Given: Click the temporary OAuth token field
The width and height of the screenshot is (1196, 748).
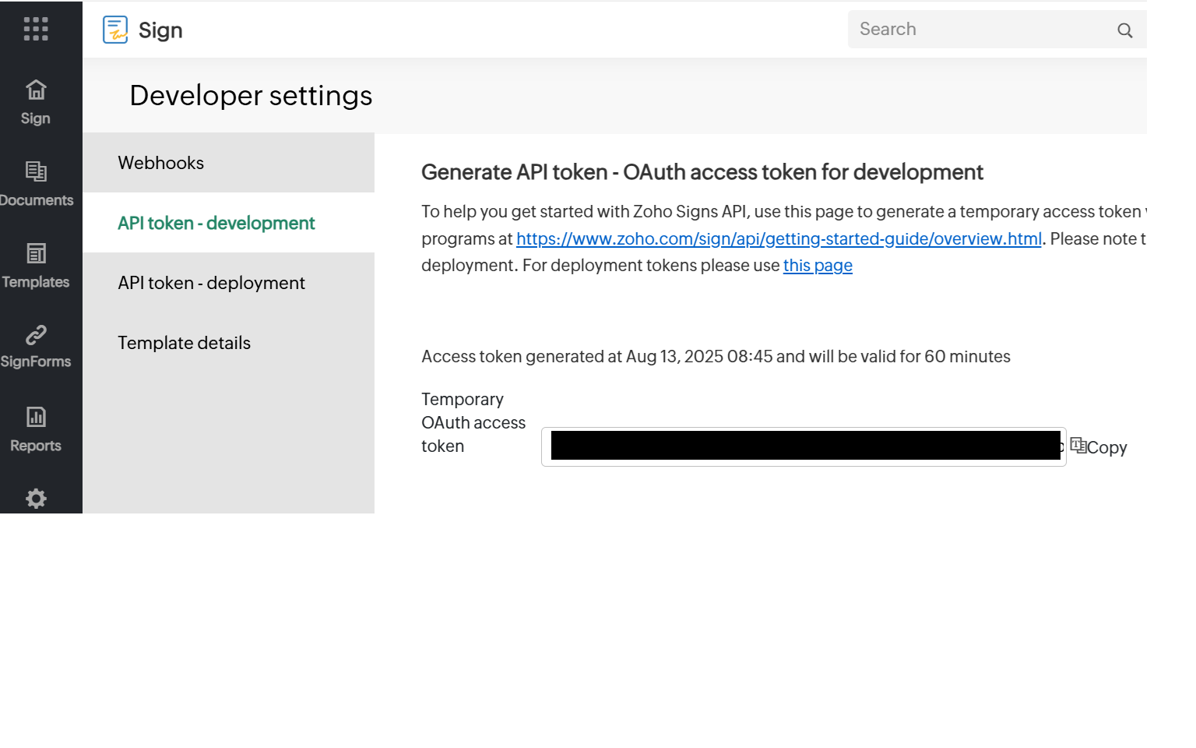Looking at the screenshot, I should tap(804, 446).
